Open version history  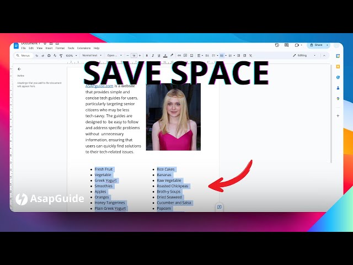277,45
